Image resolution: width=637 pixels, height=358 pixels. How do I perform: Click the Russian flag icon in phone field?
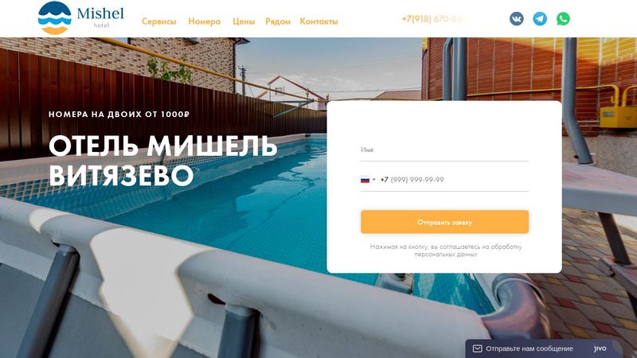pos(365,180)
